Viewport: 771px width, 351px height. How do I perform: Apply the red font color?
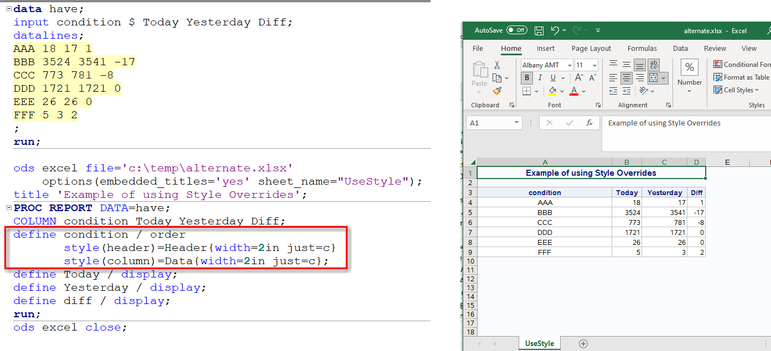tap(574, 91)
